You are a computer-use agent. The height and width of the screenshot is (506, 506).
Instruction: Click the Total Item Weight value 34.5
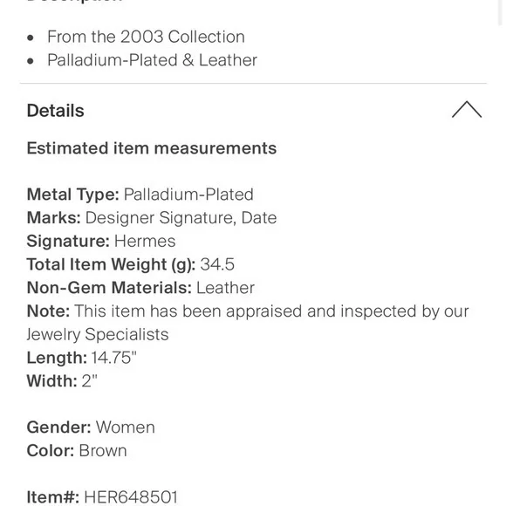[x=217, y=264]
